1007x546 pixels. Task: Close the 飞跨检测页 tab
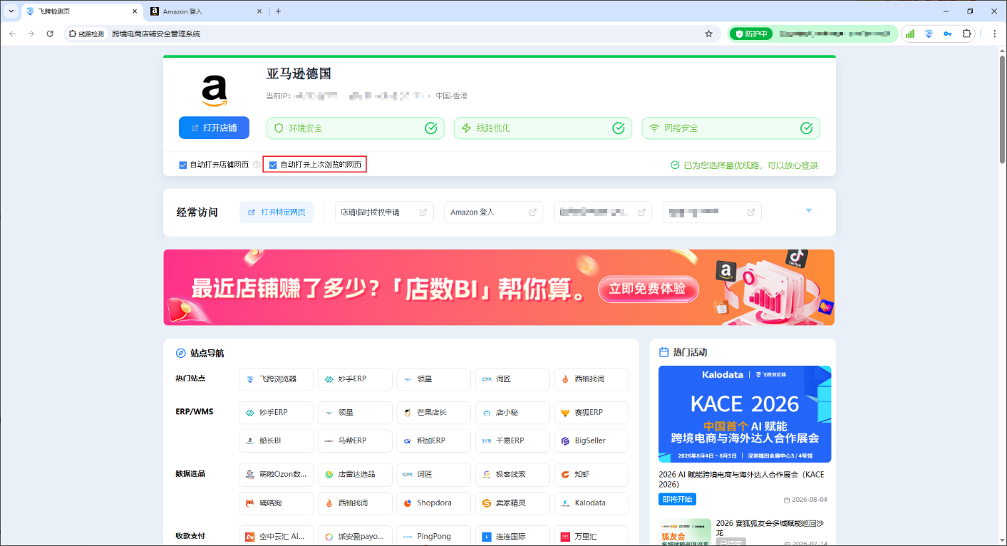(134, 11)
